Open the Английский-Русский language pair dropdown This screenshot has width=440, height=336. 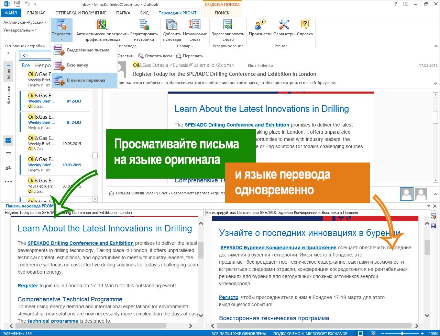[25, 22]
